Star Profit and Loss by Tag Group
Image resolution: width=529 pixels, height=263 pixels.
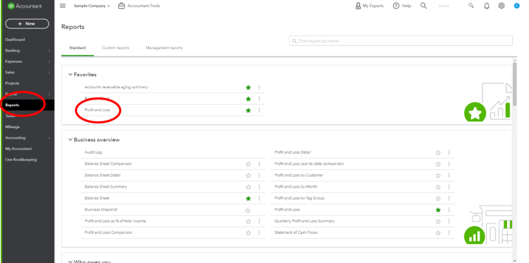coord(438,198)
